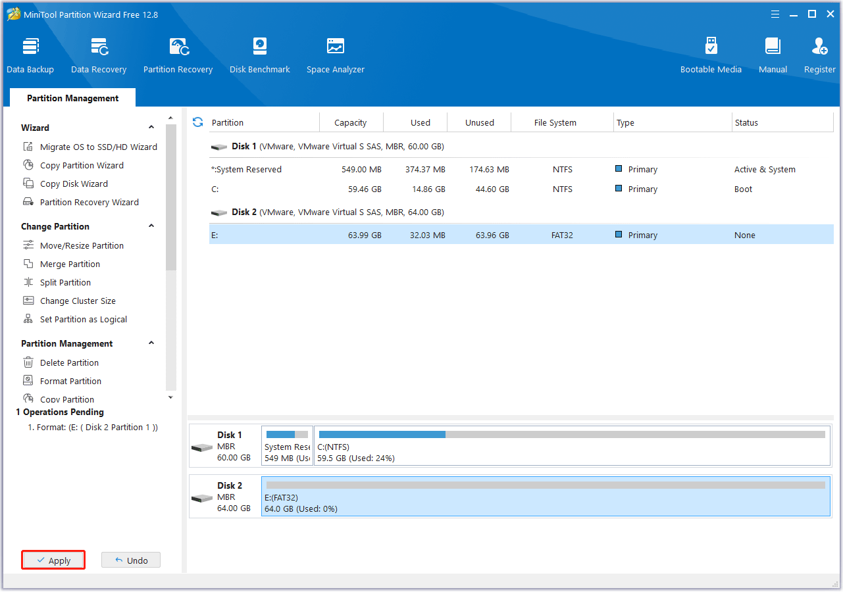Open Partition Recovery Wizard in sidebar
The width and height of the screenshot is (843, 592).
(81, 202)
